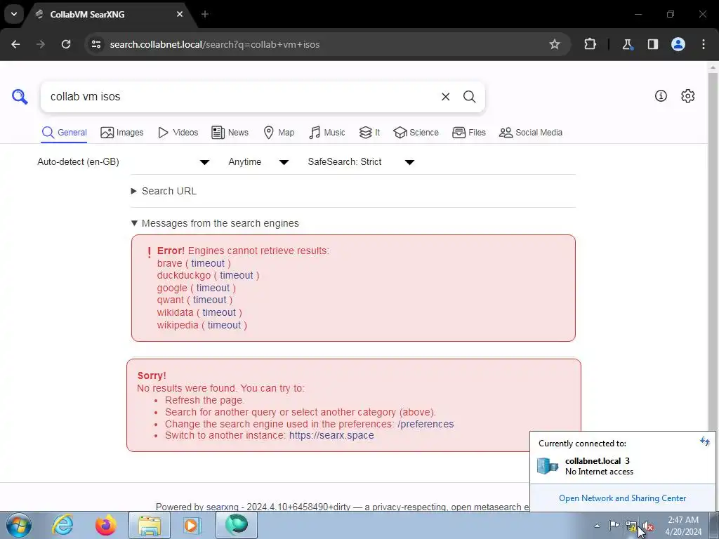
Task: Close the CollabVM SearXNG tab
Action: tap(180, 14)
